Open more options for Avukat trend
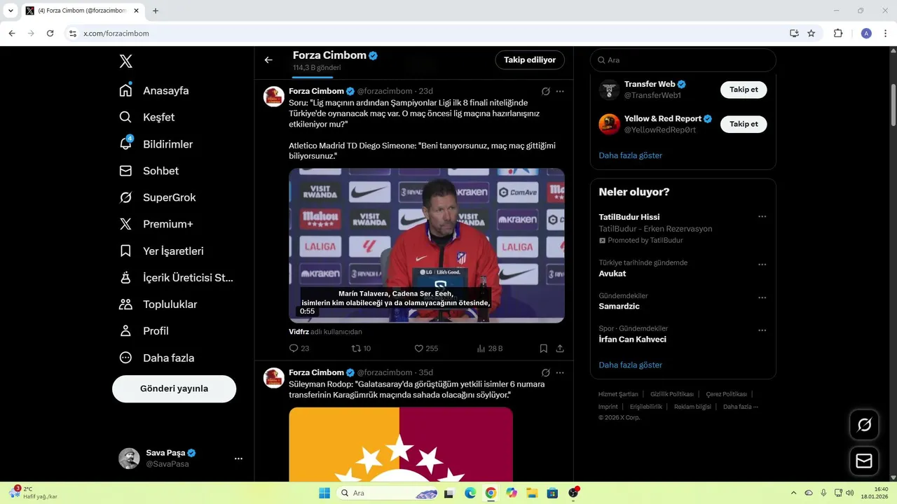The width and height of the screenshot is (897, 504). point(762,265)
